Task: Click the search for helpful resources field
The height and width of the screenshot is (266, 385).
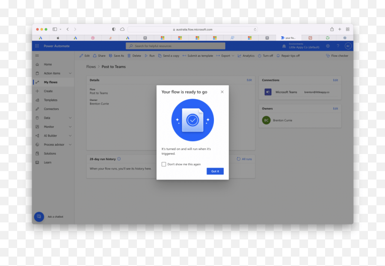Action: pos(175,46)
